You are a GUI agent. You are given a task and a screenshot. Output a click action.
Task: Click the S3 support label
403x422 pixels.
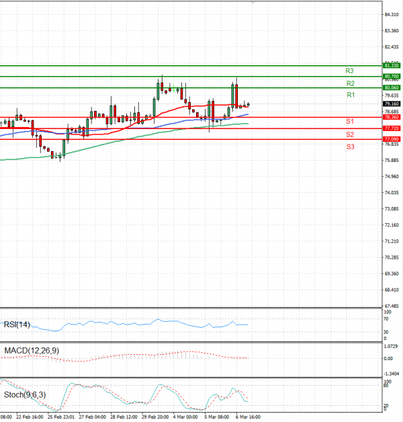(x=350, y=146)
